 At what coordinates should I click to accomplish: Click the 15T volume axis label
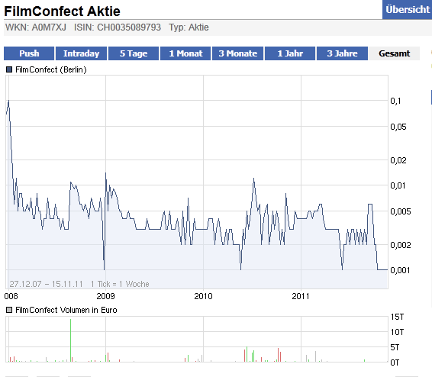[397, 317]
